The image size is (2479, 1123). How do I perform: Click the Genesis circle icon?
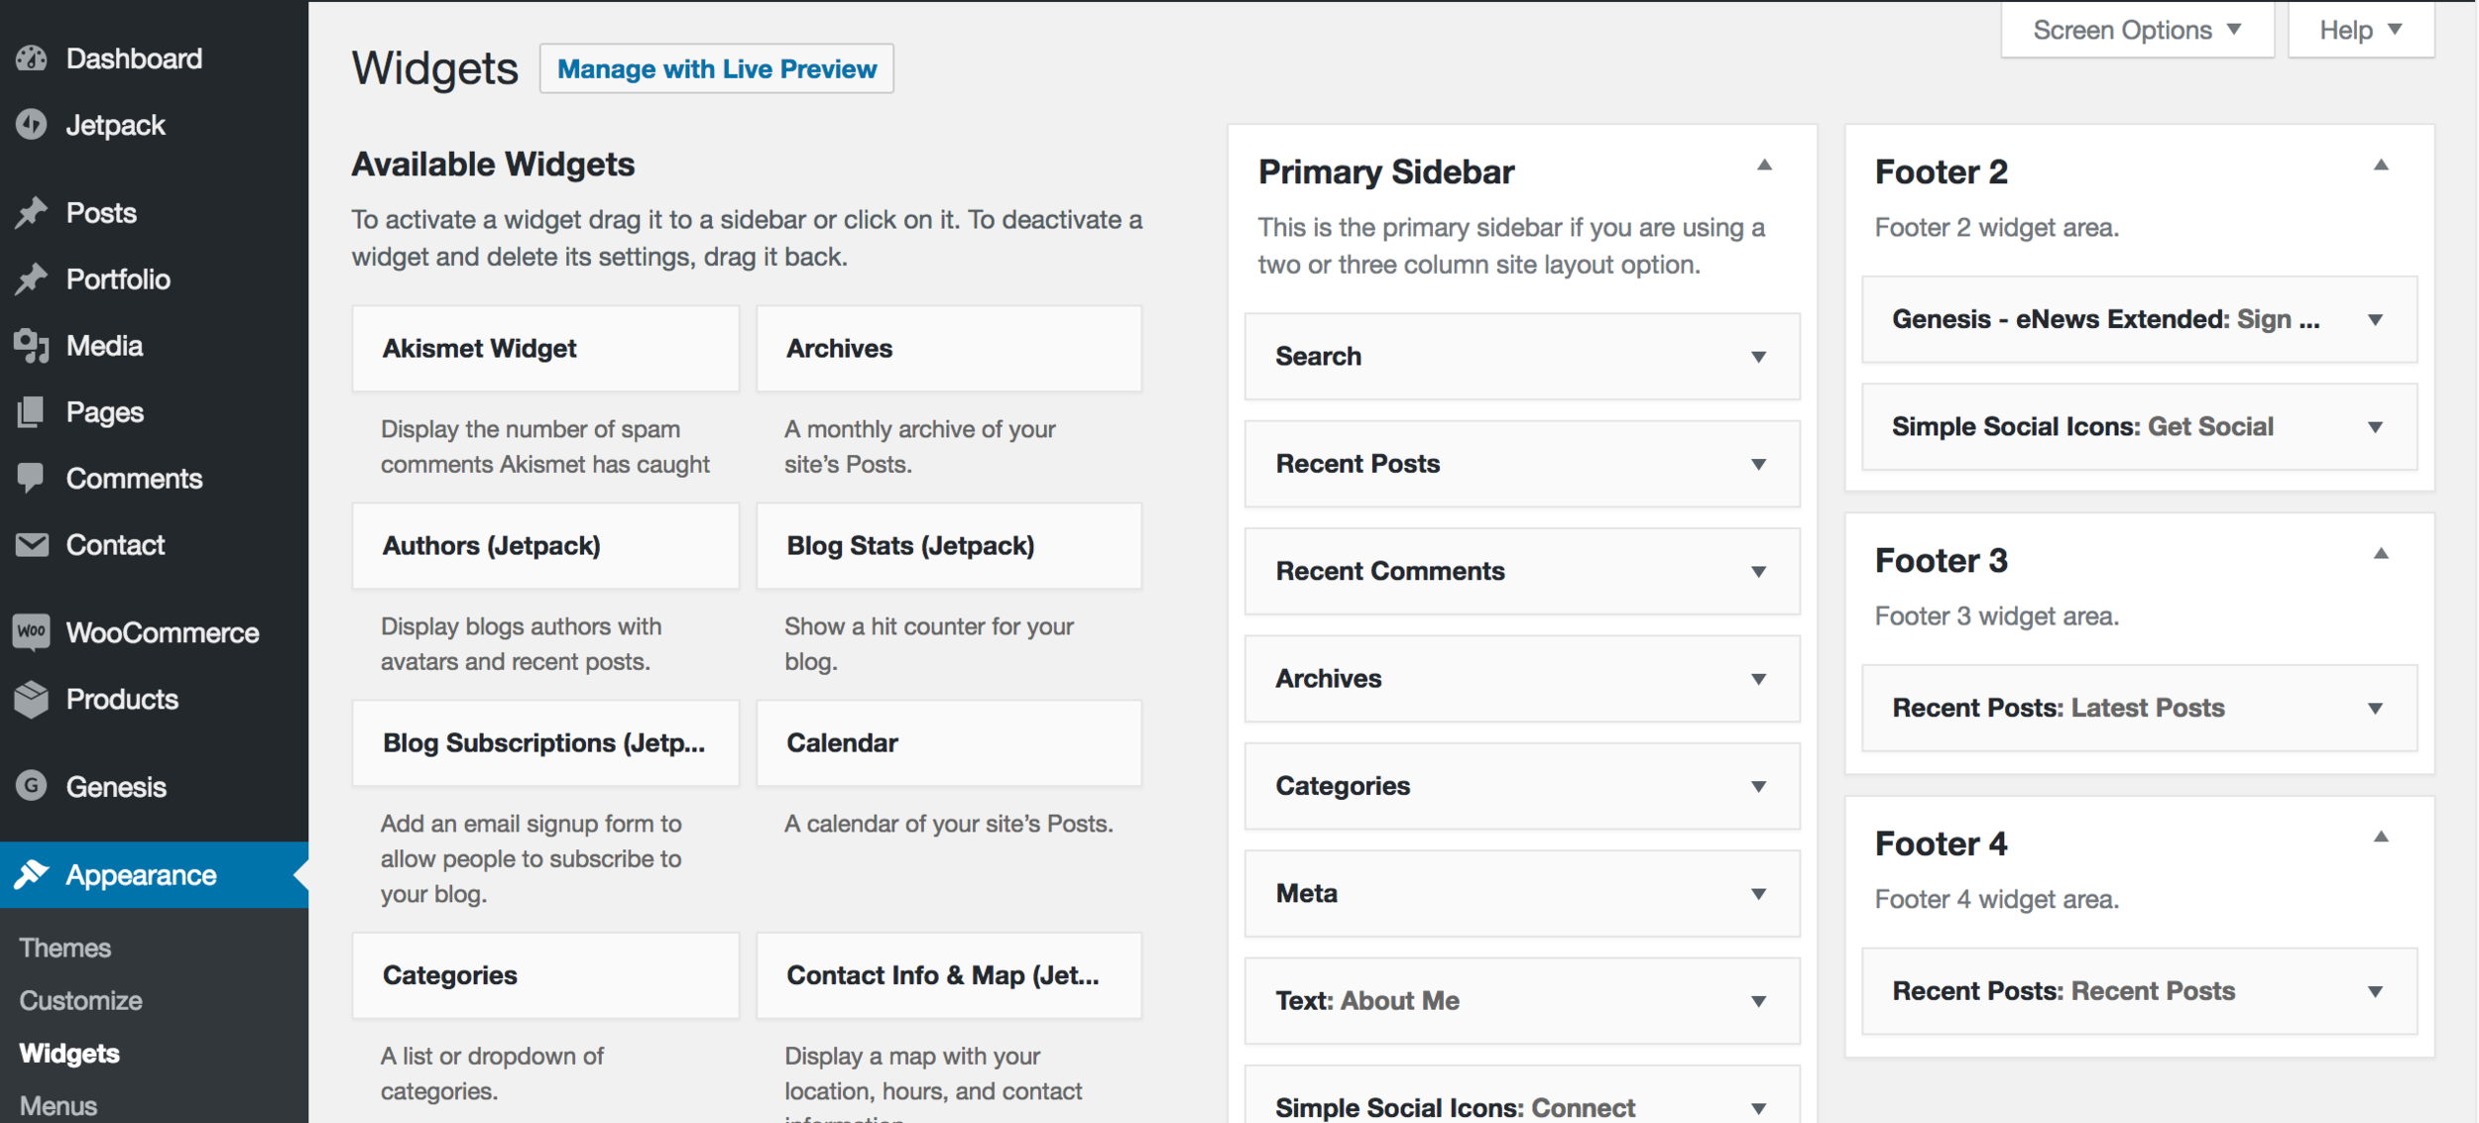[x=32, y=786]
